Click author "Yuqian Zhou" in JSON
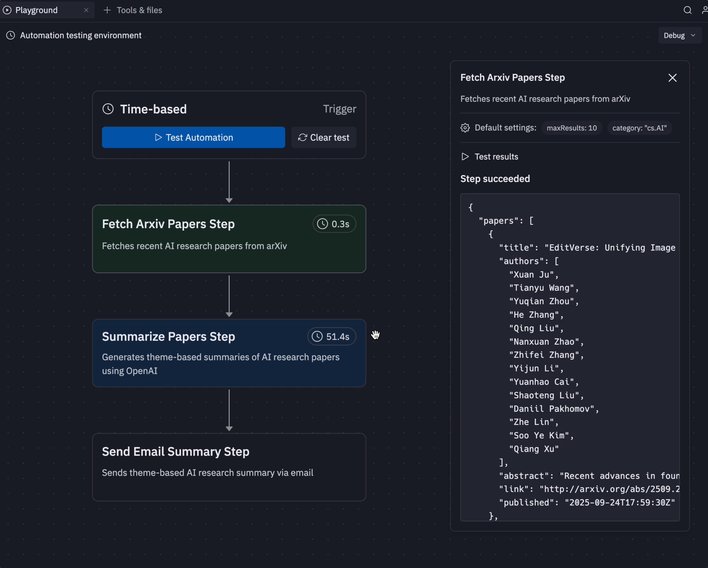This screenshot has height=568, width=708. pyautogui.click(x=544, y=302)
